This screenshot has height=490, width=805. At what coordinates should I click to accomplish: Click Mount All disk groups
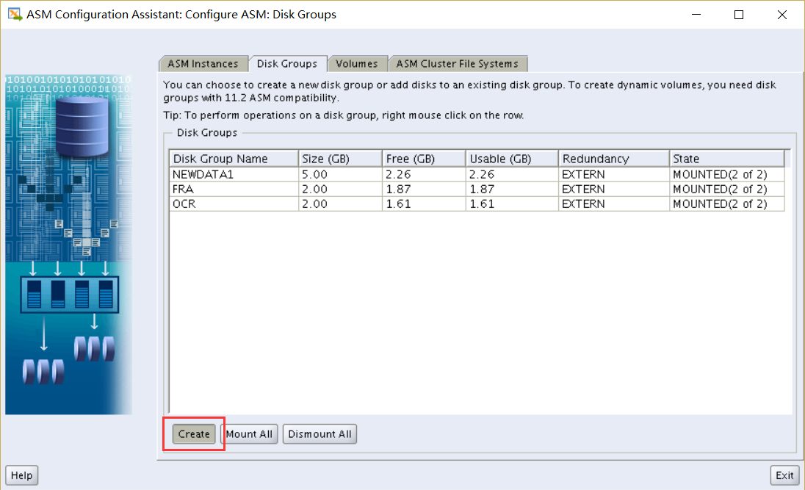pyautogui.click(x=250, y=433)
